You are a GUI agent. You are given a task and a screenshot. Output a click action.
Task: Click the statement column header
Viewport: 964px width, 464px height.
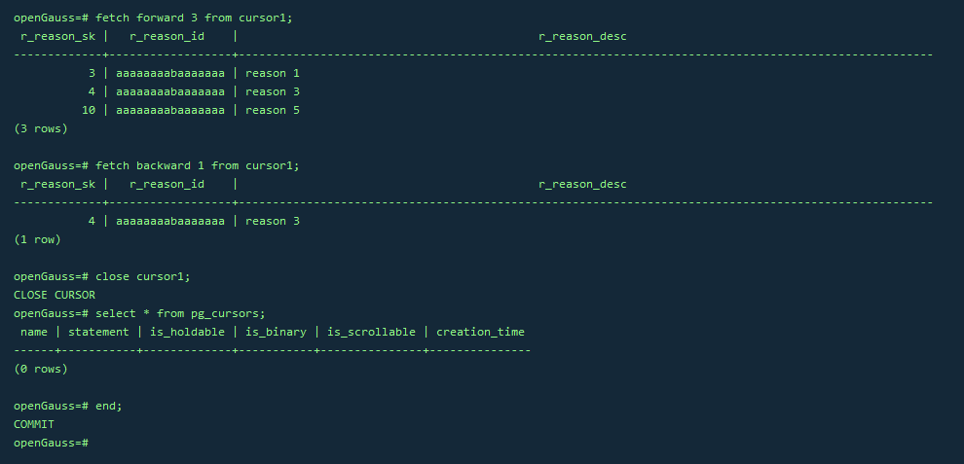98,332
